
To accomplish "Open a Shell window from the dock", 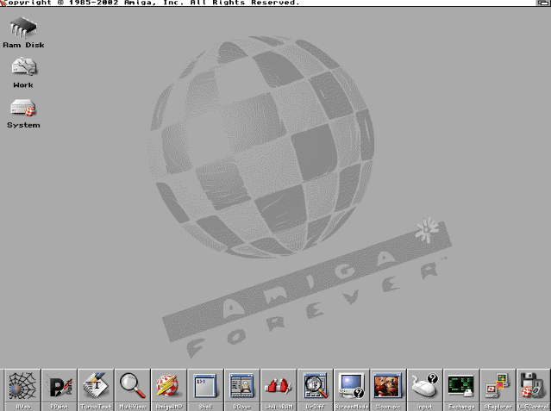I will [x=205, y=389].
